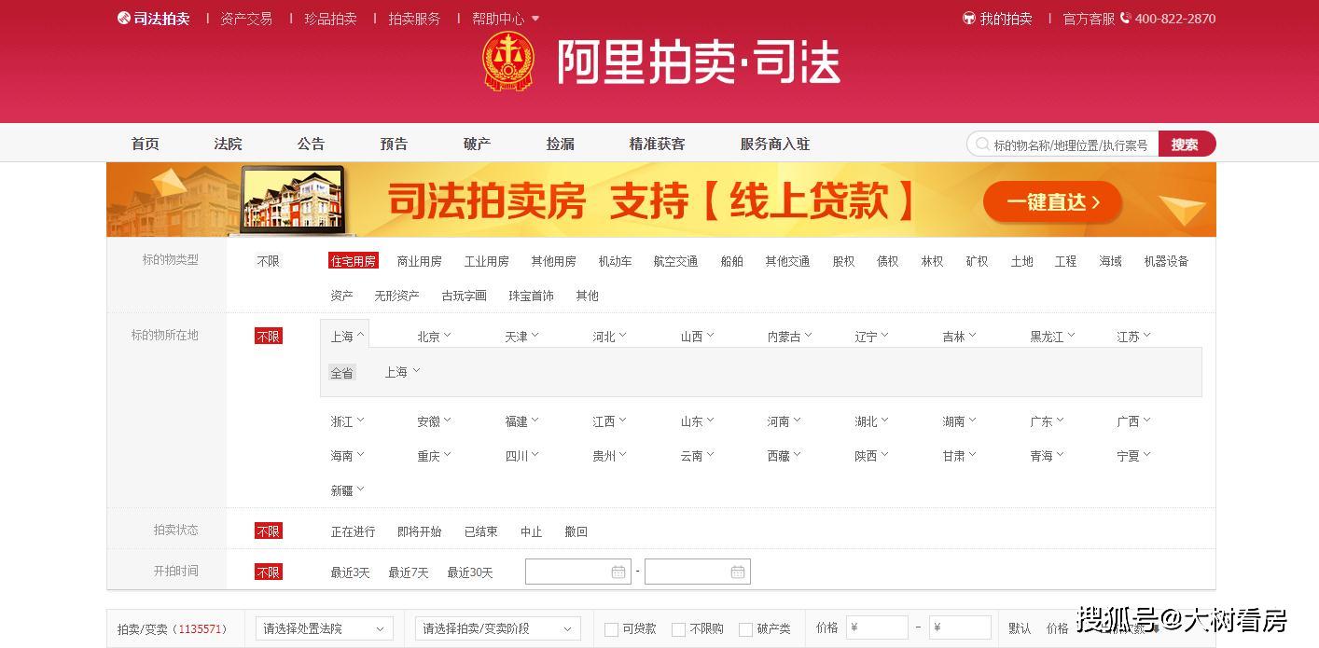
Task: Click the red 搜索 button
Action: [1187, 144]
